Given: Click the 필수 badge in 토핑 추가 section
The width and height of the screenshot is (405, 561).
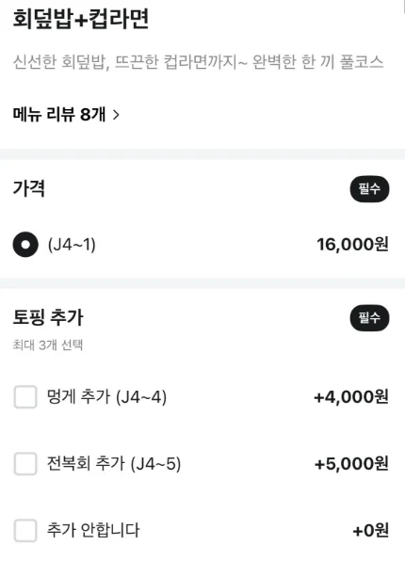Looking at the screenshot, I should [x=369, y=318].
